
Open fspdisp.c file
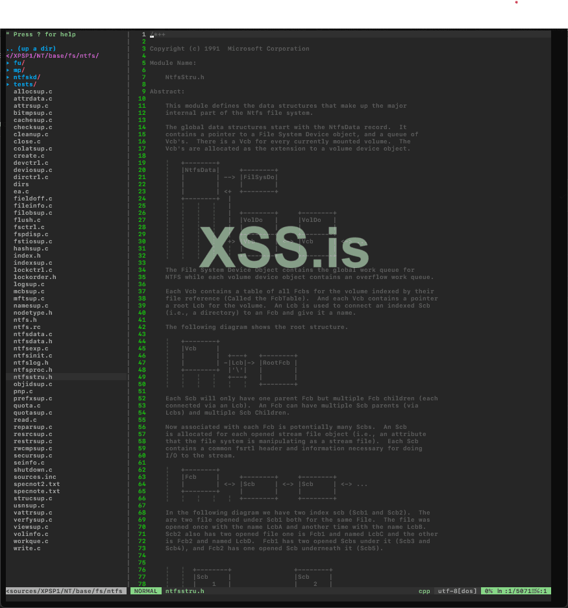pos(31,234)
